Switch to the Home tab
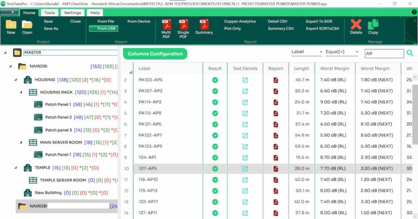Screen dimensions: 418x219 (29, 13)
